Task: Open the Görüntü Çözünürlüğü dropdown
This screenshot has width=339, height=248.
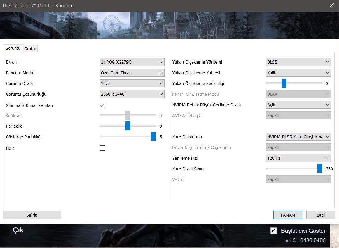Action: pos(132,94)
